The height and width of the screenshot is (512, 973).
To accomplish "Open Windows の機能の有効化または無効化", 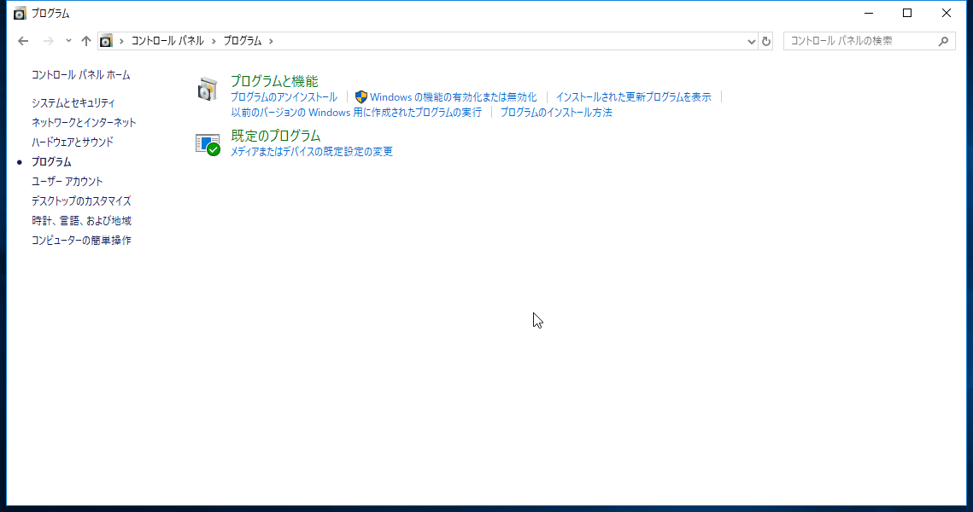I will (x=454, y=97).
